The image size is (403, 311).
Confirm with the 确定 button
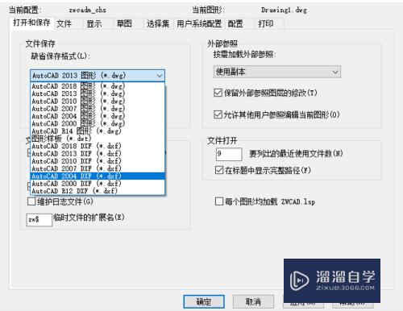point(204,302)
